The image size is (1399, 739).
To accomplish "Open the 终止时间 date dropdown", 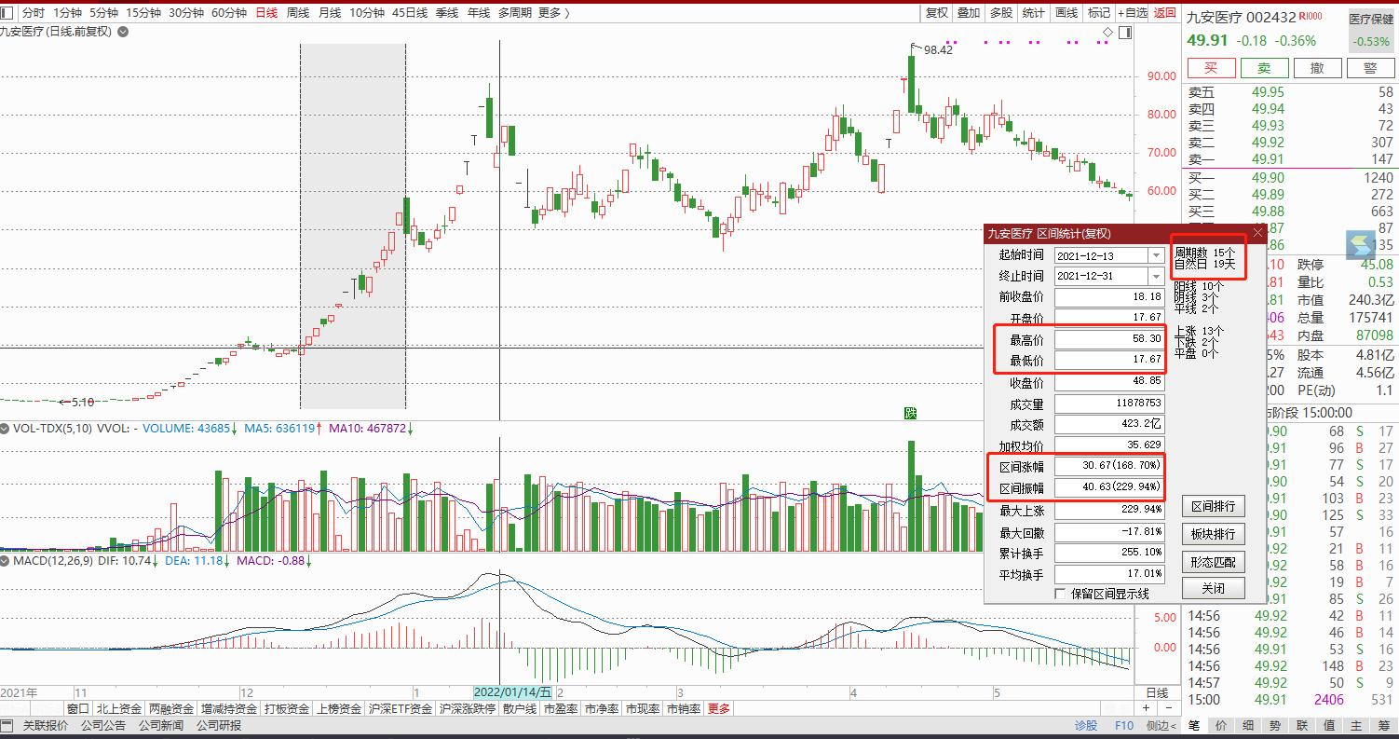I will (x=1156, y=276).
